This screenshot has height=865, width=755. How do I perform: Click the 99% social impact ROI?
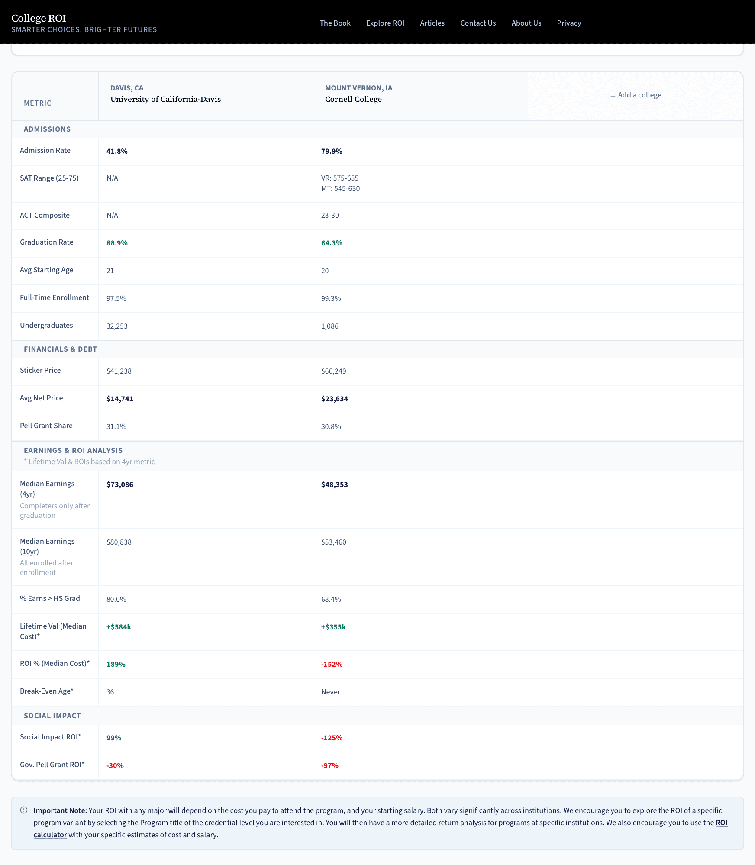click(114, 738)
